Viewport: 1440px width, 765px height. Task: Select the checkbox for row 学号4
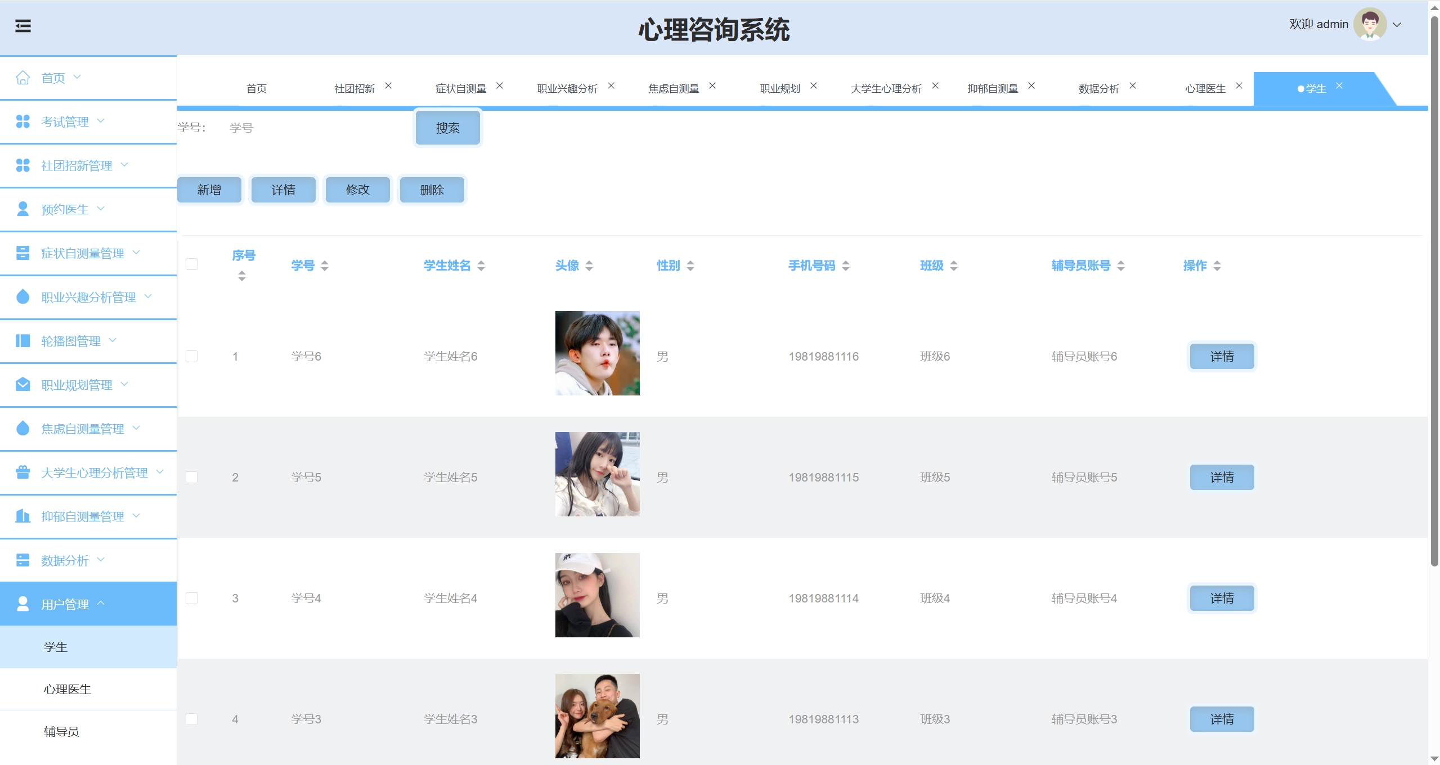coord(192,598)
